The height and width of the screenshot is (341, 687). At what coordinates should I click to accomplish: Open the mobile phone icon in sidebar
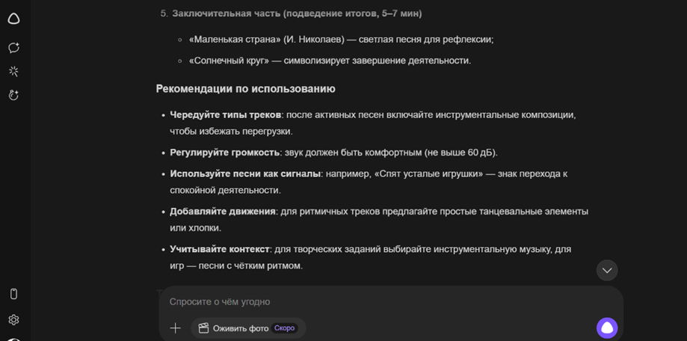pos(13,294)
